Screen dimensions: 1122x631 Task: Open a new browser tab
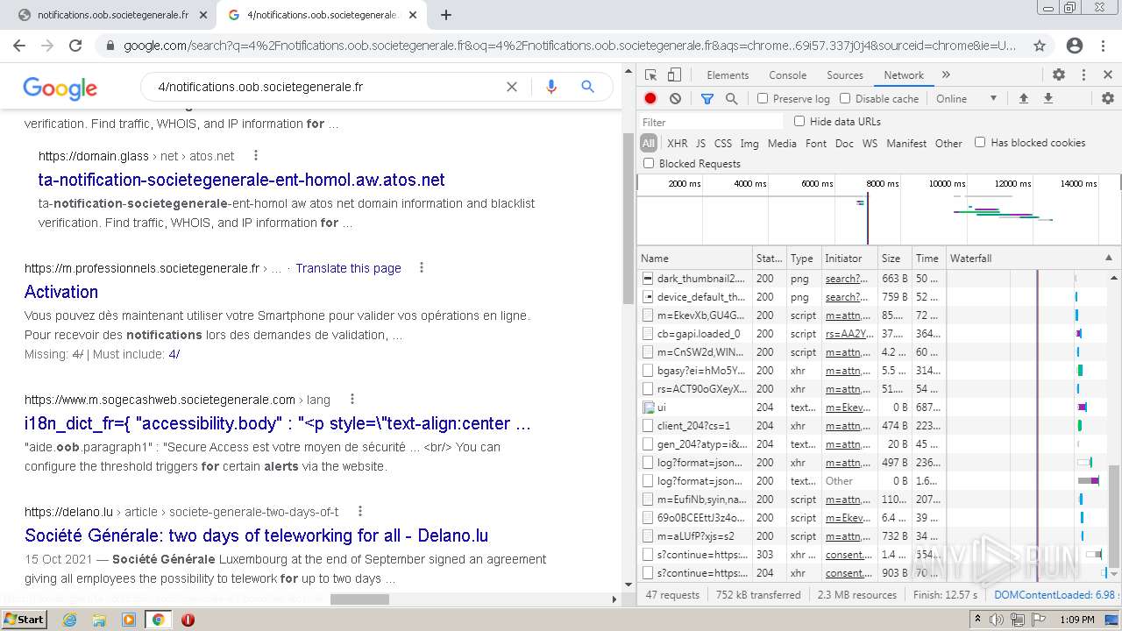pyautogui.click(x=446, y=15)
